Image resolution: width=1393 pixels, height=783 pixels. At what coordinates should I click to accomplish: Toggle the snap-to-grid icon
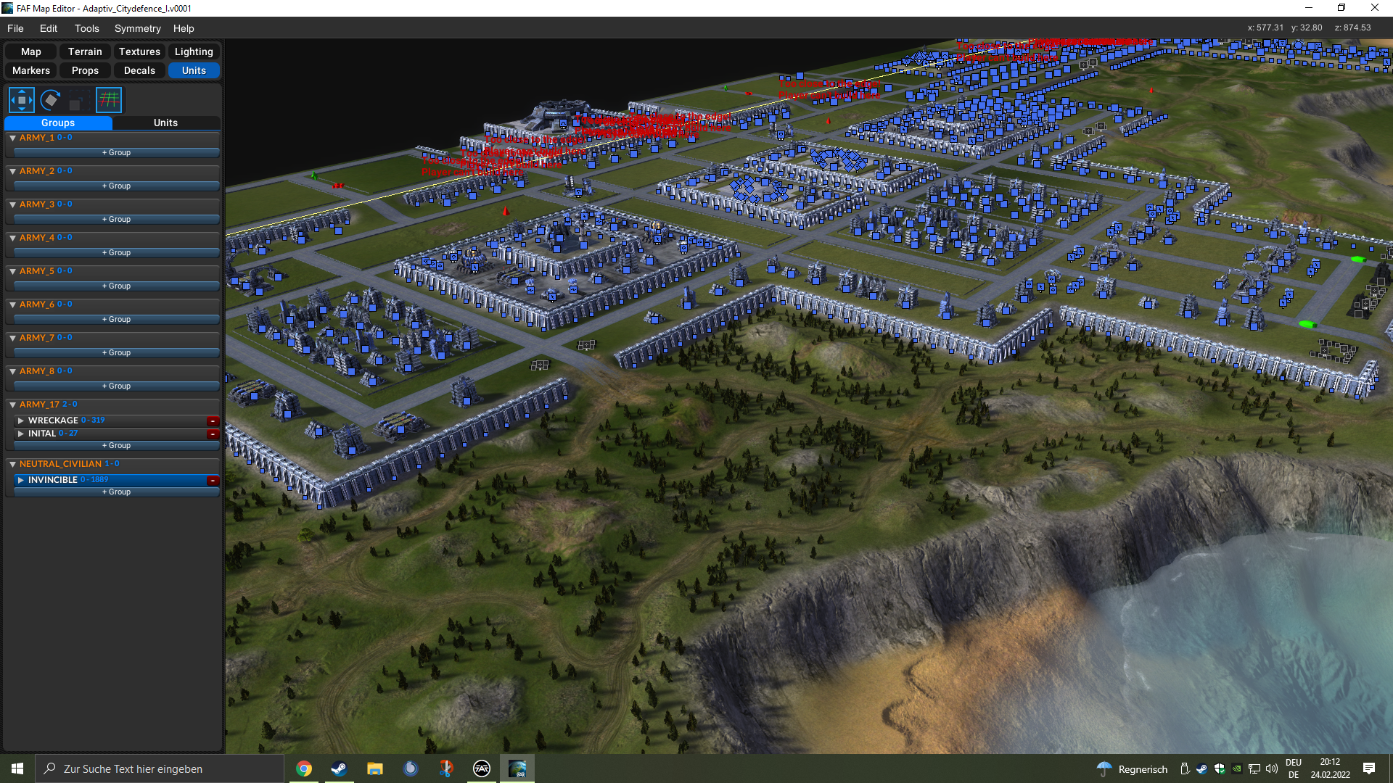click(109, 100)
